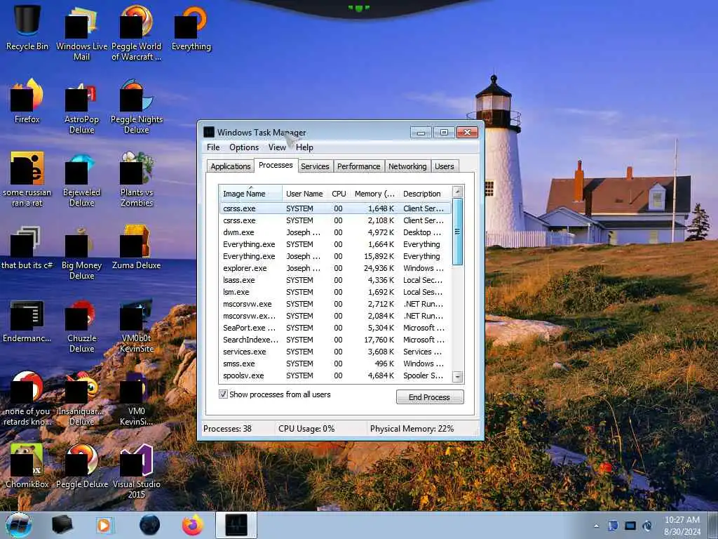Click the CPU Usage: 0% status entry

pyautogui.click(x=306, y=429)
